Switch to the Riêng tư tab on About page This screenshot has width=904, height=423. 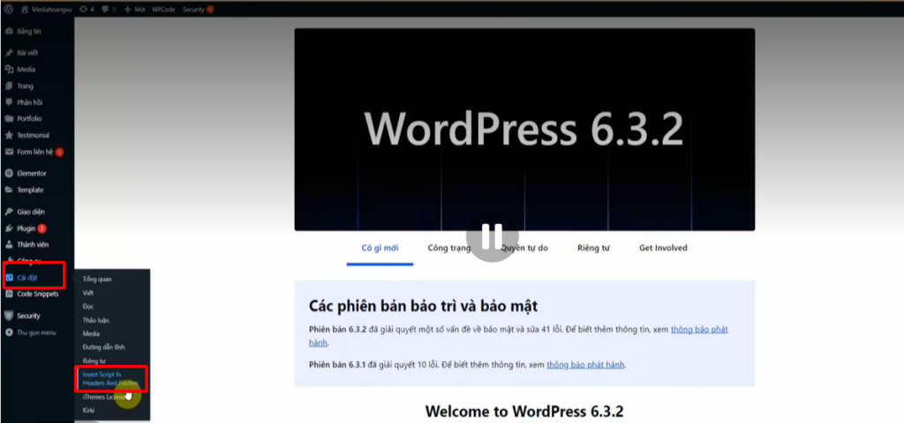pos(593,248)
